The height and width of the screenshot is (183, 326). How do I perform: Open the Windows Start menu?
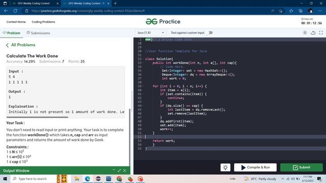click(x=5, y=178)
